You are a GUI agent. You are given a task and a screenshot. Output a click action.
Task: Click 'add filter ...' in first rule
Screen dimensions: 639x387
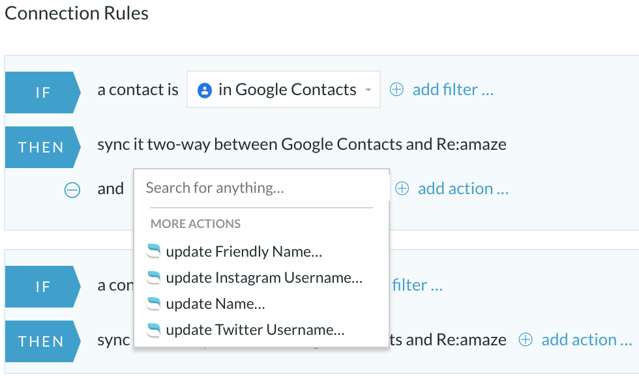(x=453, y=90)
